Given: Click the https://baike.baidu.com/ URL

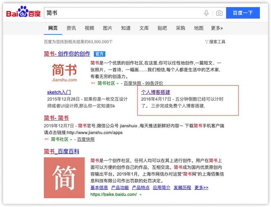Looking at the screenshot, I should pyautogui.click(x=114, y=194).
